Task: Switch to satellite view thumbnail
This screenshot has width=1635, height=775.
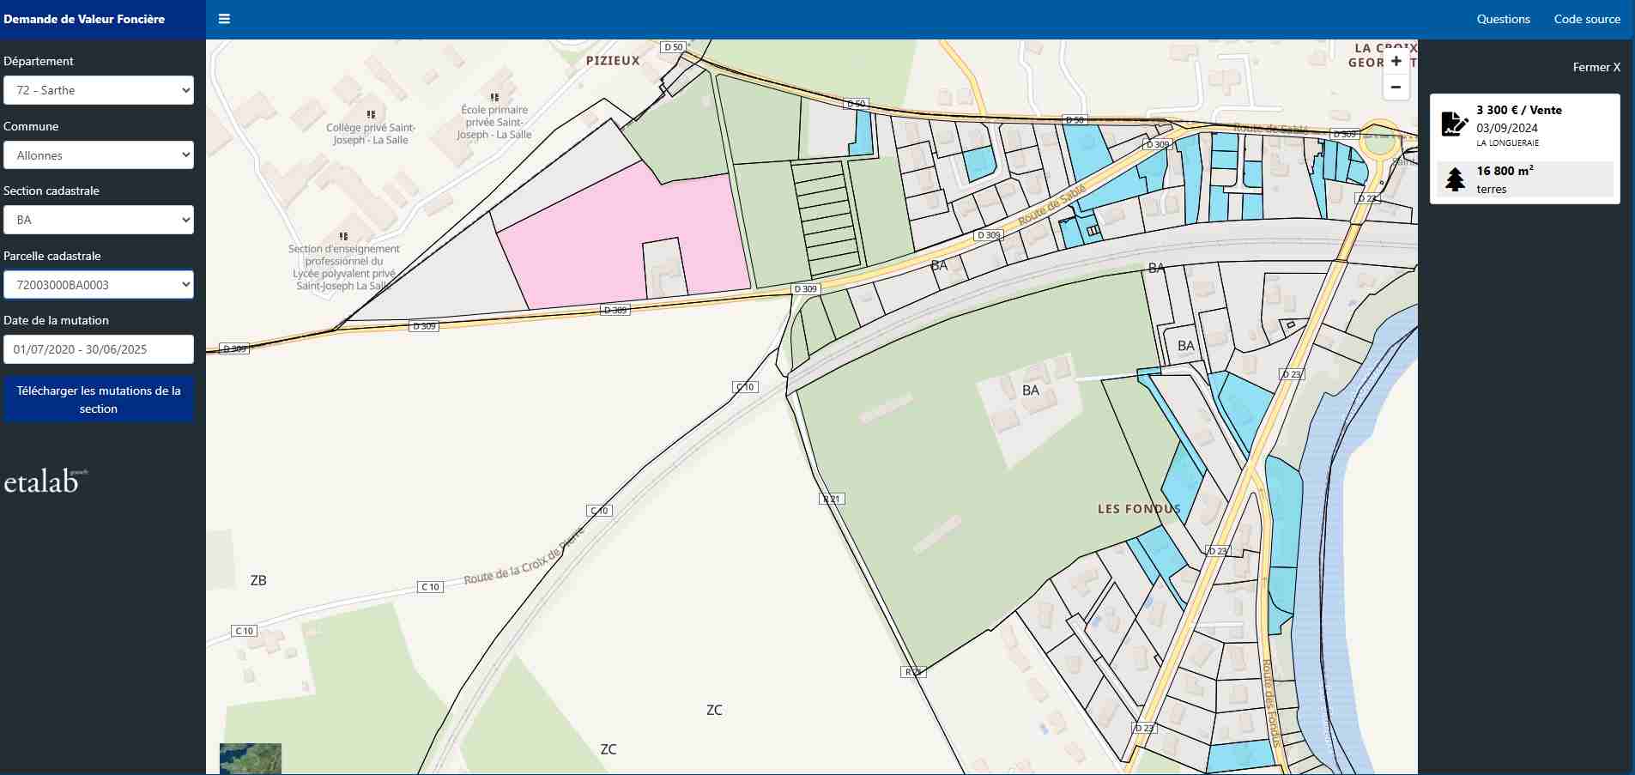Action: coord(250,759)
